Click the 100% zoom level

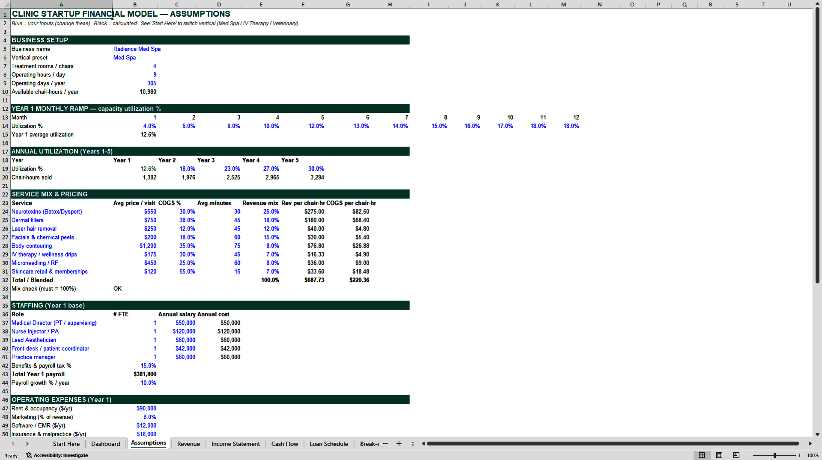pyautogui.click(x=813, y=455)
